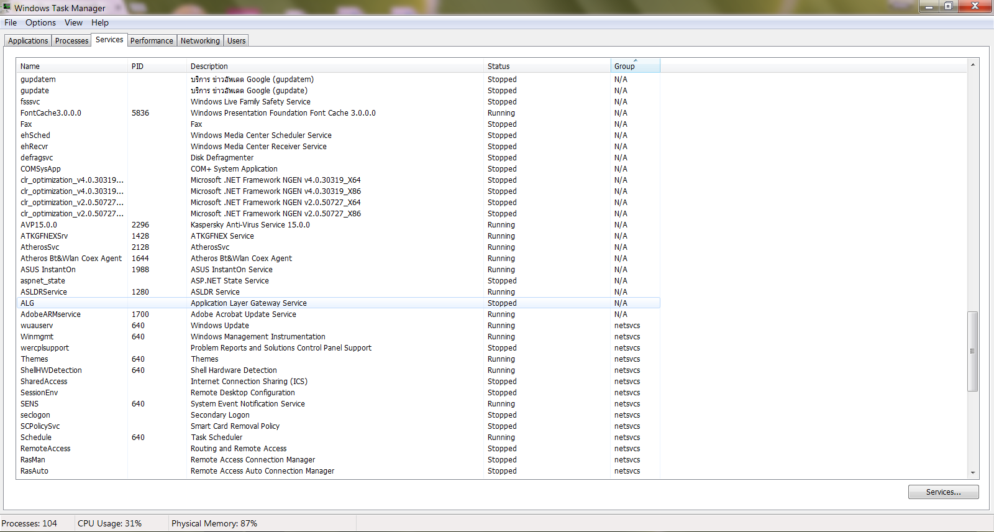Image resolution: width=994 pixels, height=532 pixels.
Task: Select the gupdate service row
Action: coord(338,91)
